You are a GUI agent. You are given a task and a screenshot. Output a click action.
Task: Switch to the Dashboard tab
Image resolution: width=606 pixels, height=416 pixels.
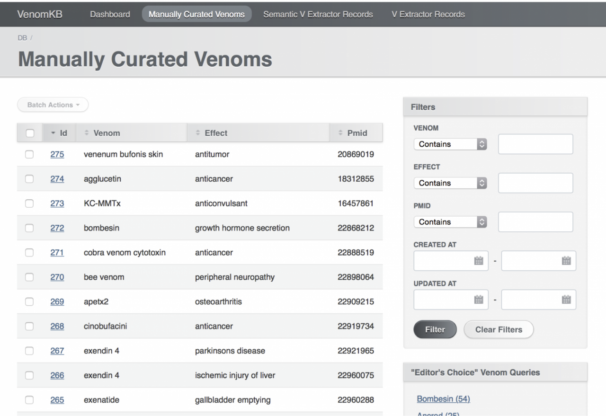pos(110,14)
